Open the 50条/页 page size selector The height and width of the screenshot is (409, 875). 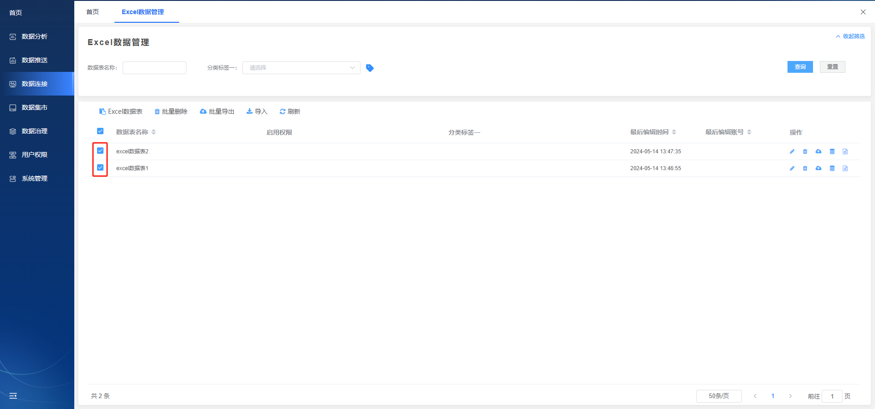tap(719, 396)
